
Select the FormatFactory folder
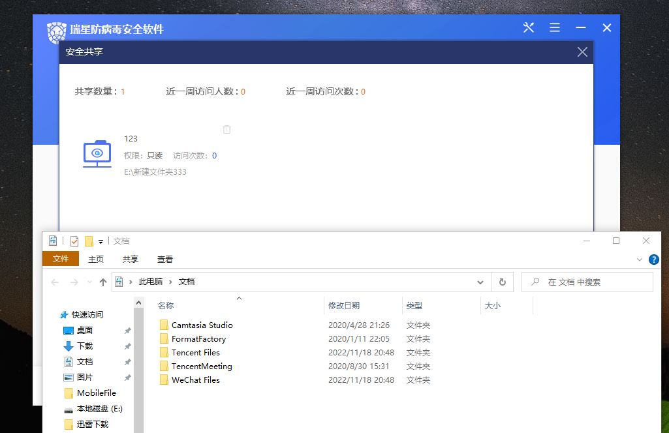click(198, 339)
